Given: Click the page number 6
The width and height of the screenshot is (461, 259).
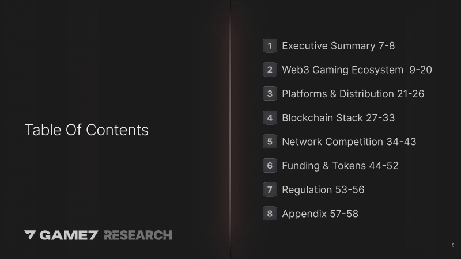Looking at the screenshot, I should 453,246.
